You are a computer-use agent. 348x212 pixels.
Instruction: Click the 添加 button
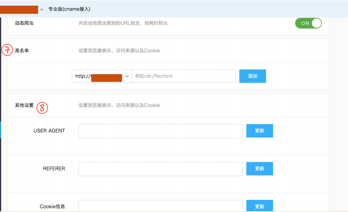(x=253, y=76)
